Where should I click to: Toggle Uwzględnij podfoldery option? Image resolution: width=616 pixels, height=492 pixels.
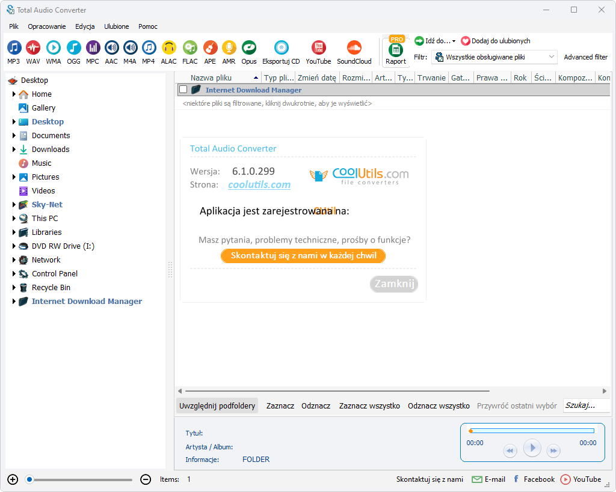click(217, 405)
